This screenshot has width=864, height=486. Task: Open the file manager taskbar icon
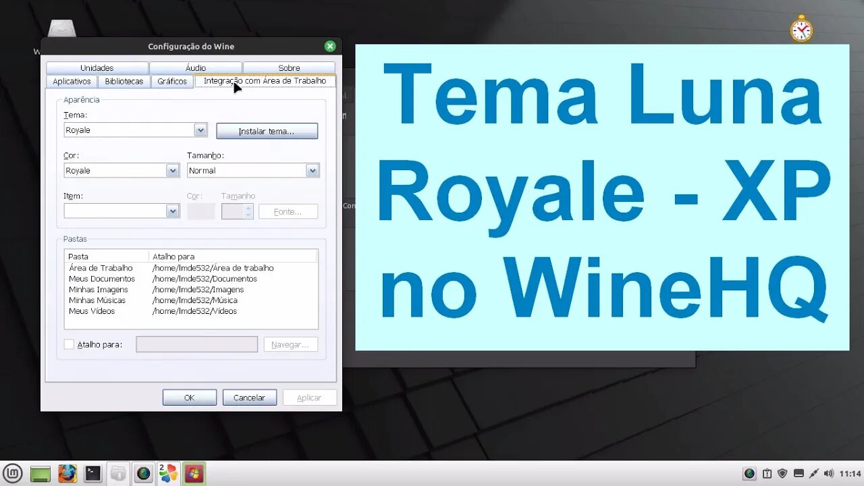[x=118, y=474]
